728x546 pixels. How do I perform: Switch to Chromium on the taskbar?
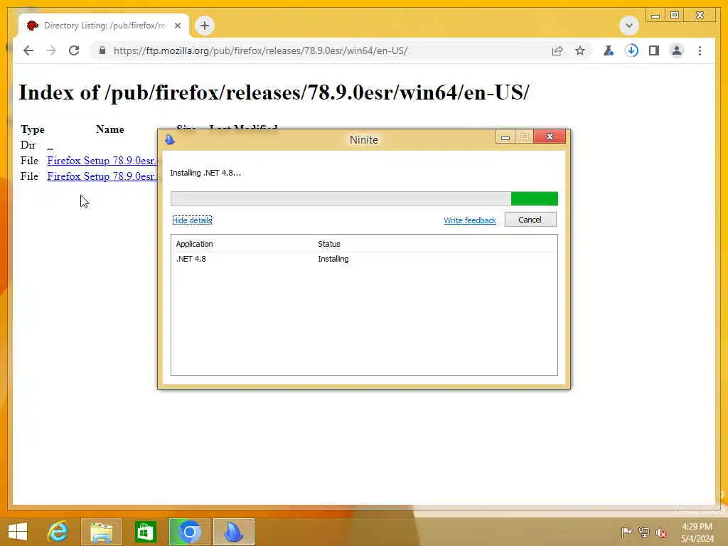189,532
